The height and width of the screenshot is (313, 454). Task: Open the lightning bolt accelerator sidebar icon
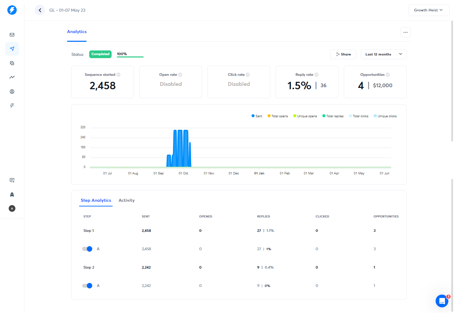click(x=12, y=106)
